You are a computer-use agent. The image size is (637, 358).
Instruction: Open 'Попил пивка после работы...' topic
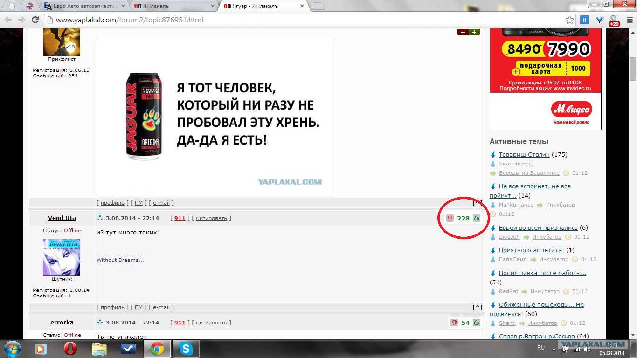click(x=542, y=273)
